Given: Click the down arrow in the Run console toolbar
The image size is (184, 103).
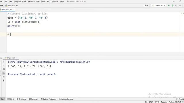Looking at the screenshot, I should (4, 66).
